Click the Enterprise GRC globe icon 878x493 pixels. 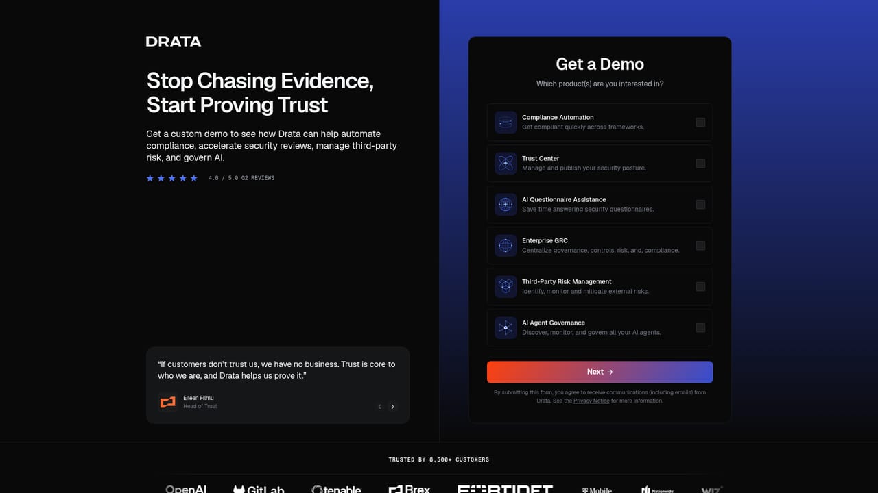[506, 246]
